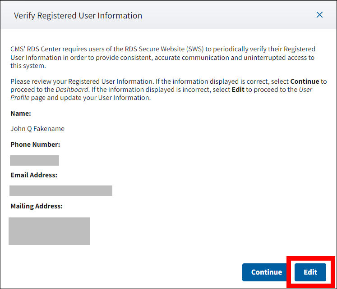Click the Email Address: label
337x289 pixels.
point(34,175)
